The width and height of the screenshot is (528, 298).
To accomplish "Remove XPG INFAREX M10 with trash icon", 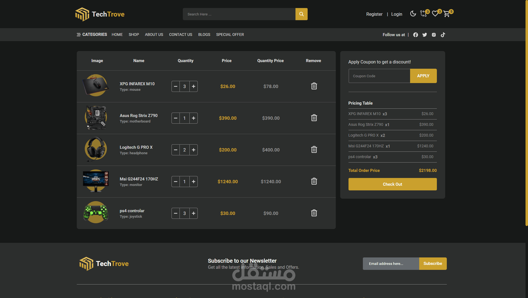I will [314, 86].
